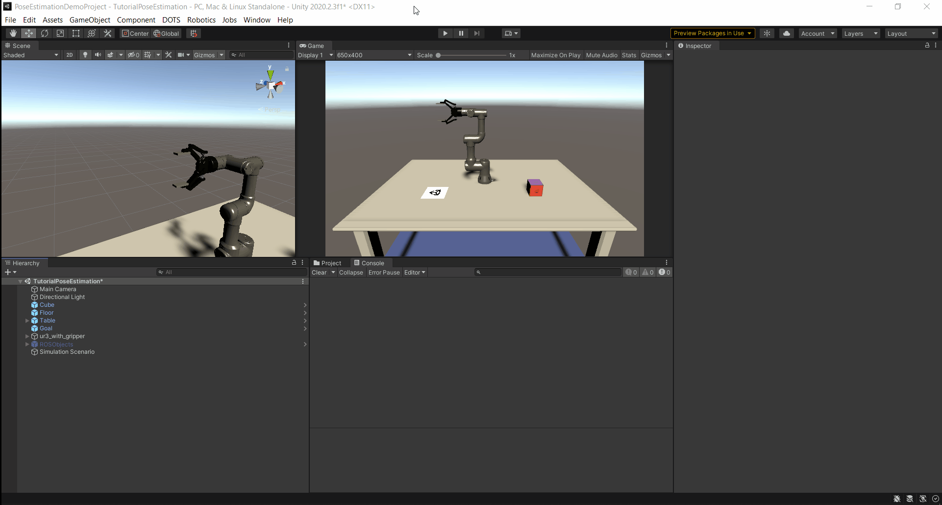
Task: Pause the game playback
Action: (461, 33)
